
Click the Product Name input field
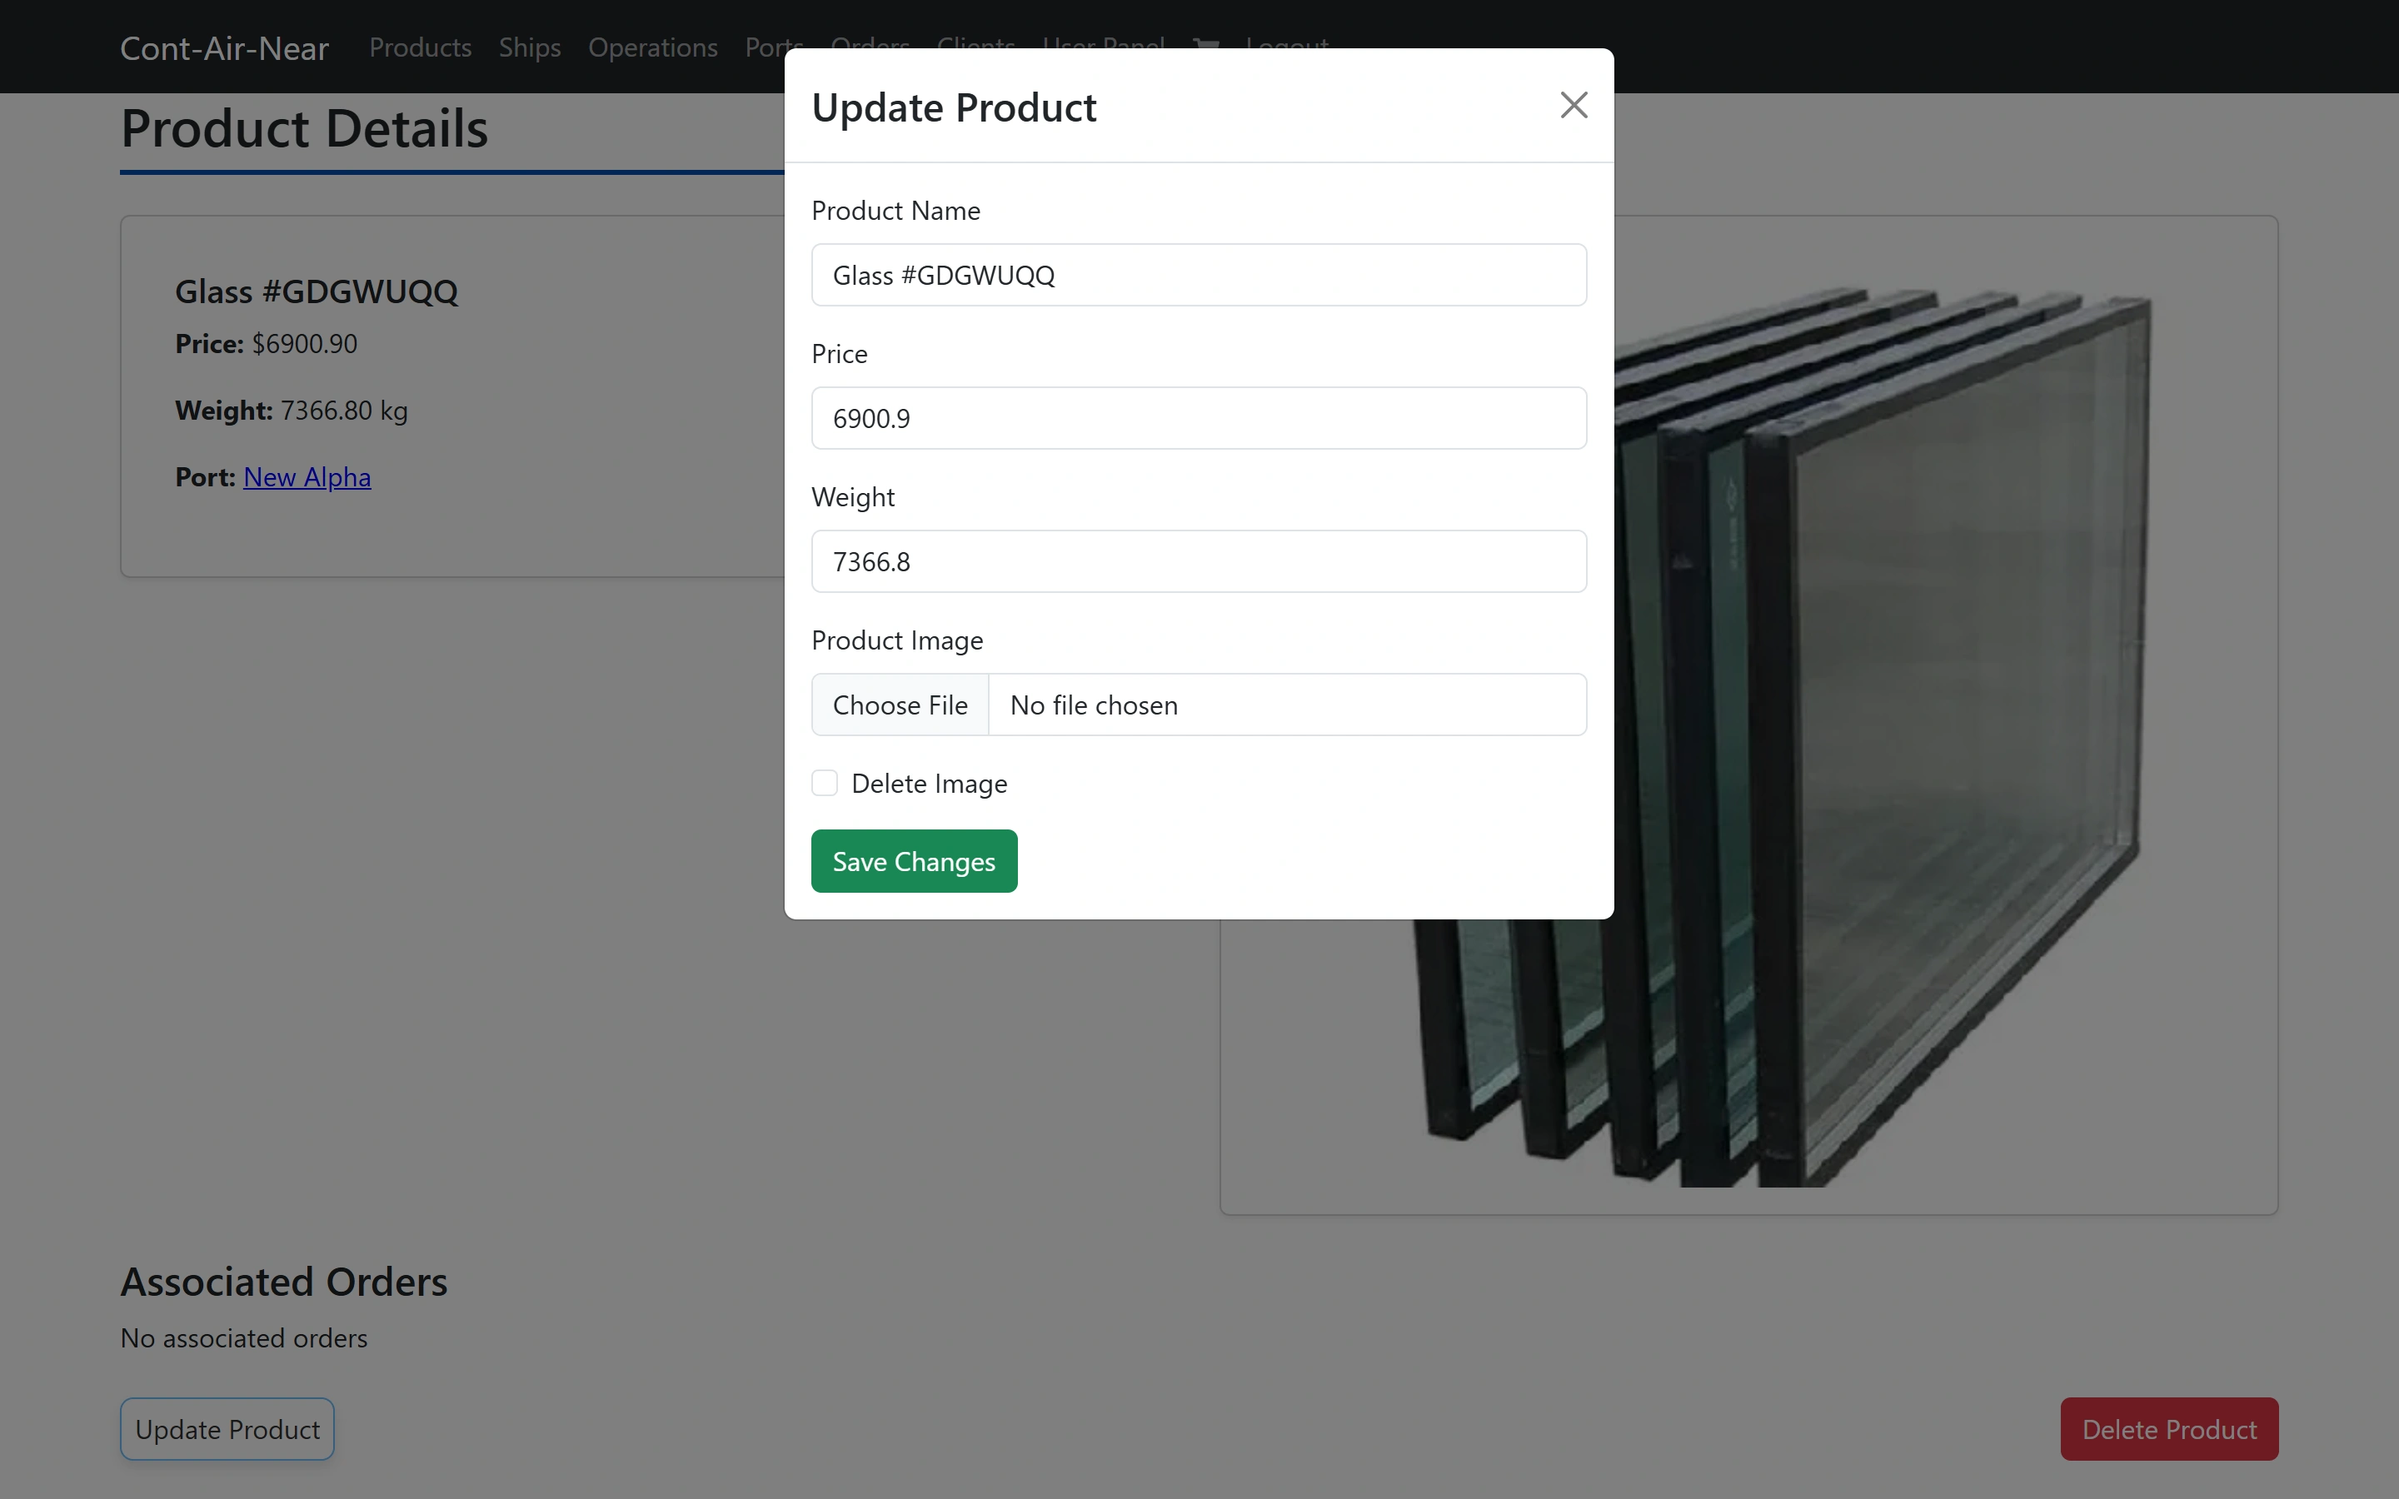click(1199, 275)
